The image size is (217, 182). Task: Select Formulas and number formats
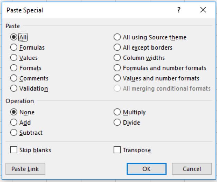click(x=117, y=68)
